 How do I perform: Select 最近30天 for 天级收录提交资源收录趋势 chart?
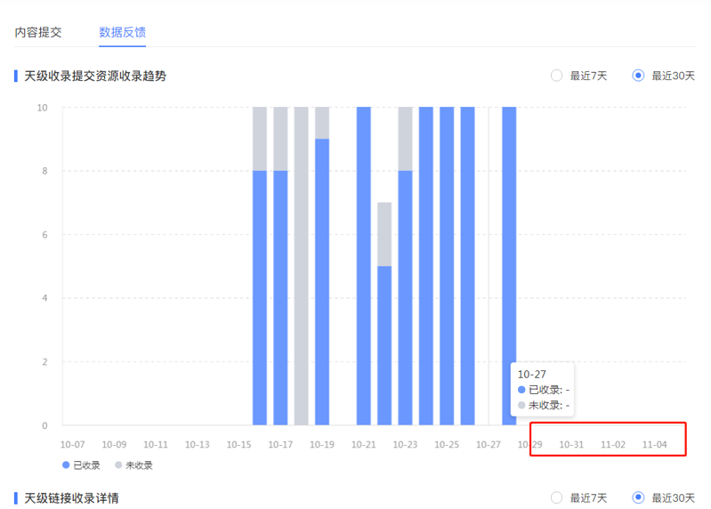coord(638,76)
